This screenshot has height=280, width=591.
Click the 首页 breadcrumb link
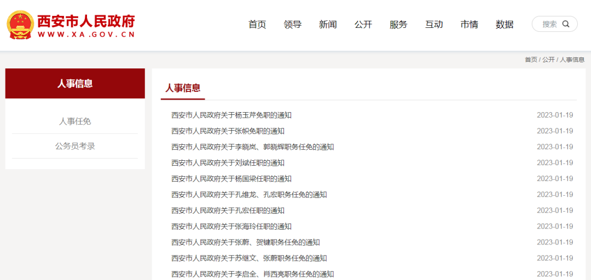531,60
